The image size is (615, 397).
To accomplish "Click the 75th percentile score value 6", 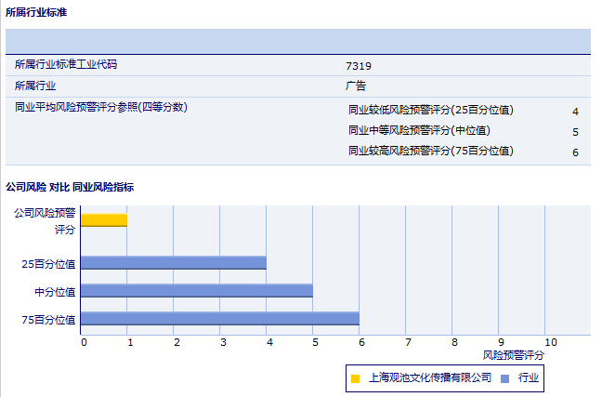I will pyautogui.click(x=575, y=152).
